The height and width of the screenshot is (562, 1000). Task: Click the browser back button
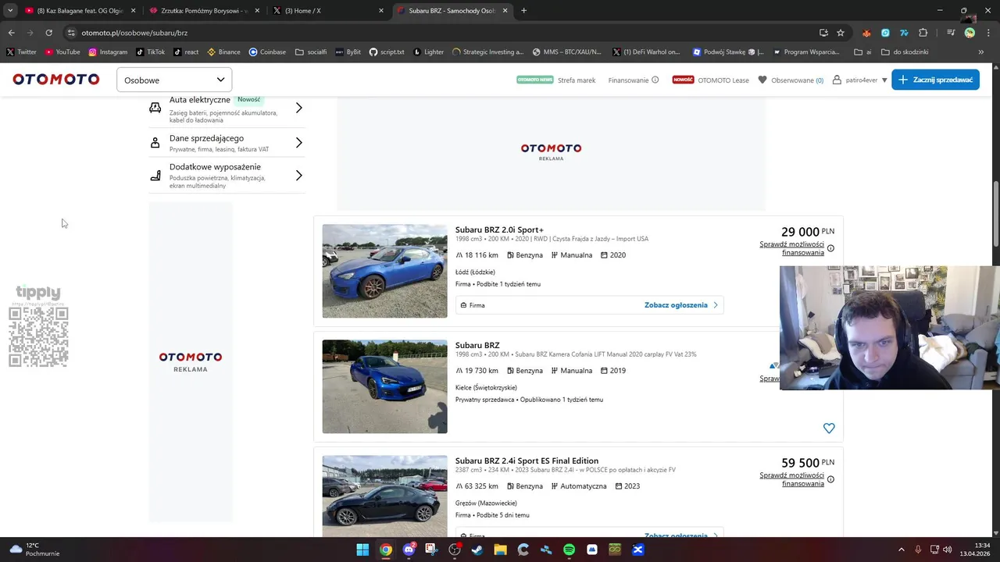coord(11,33)
